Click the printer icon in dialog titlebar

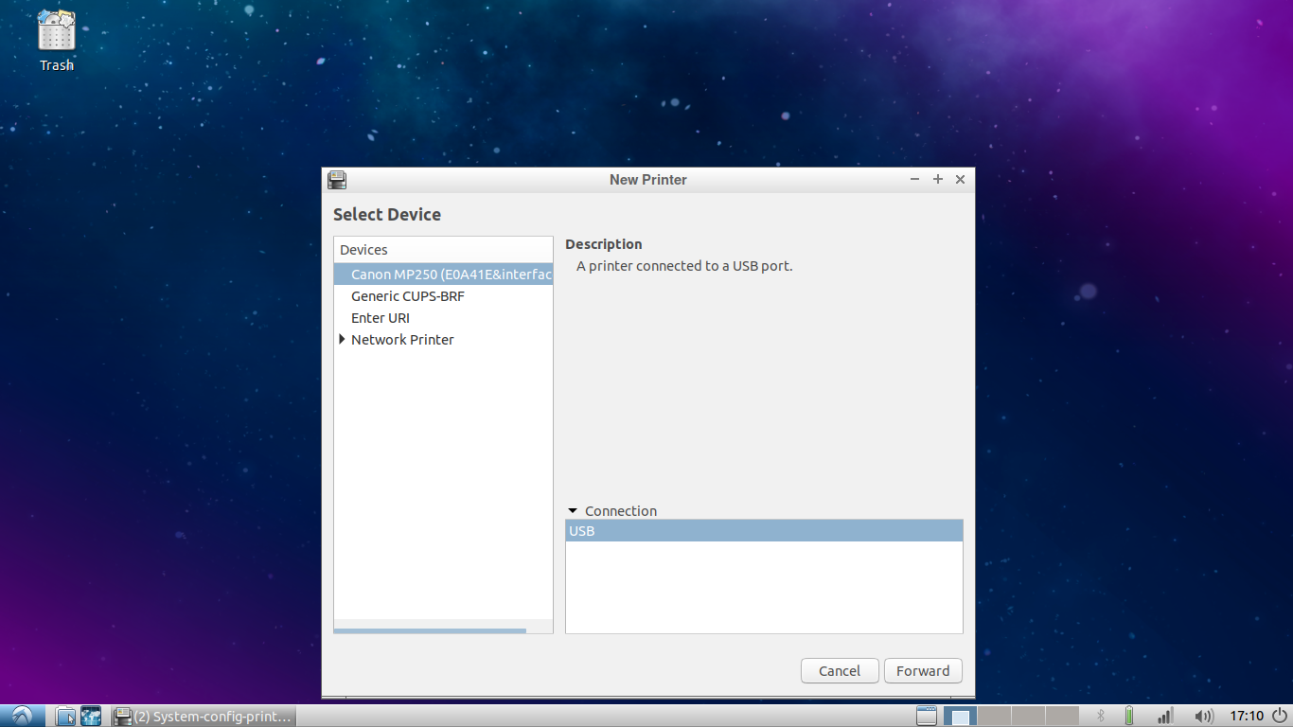point(337,180)
